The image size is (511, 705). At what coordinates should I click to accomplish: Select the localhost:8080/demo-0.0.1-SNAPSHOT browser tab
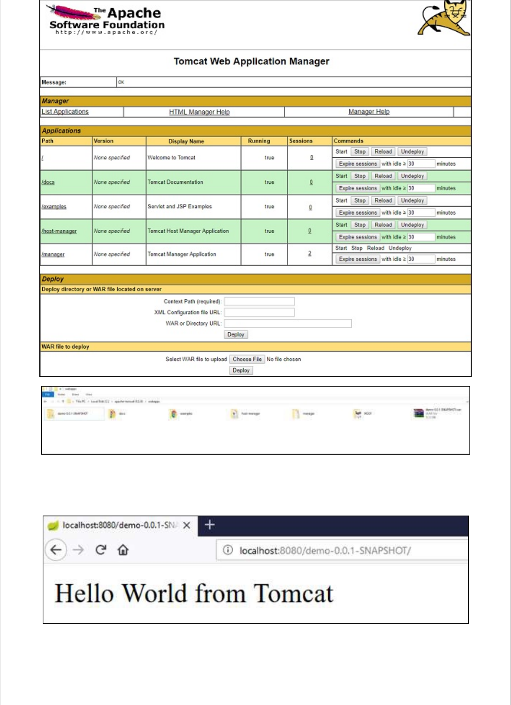pos(119,525)
